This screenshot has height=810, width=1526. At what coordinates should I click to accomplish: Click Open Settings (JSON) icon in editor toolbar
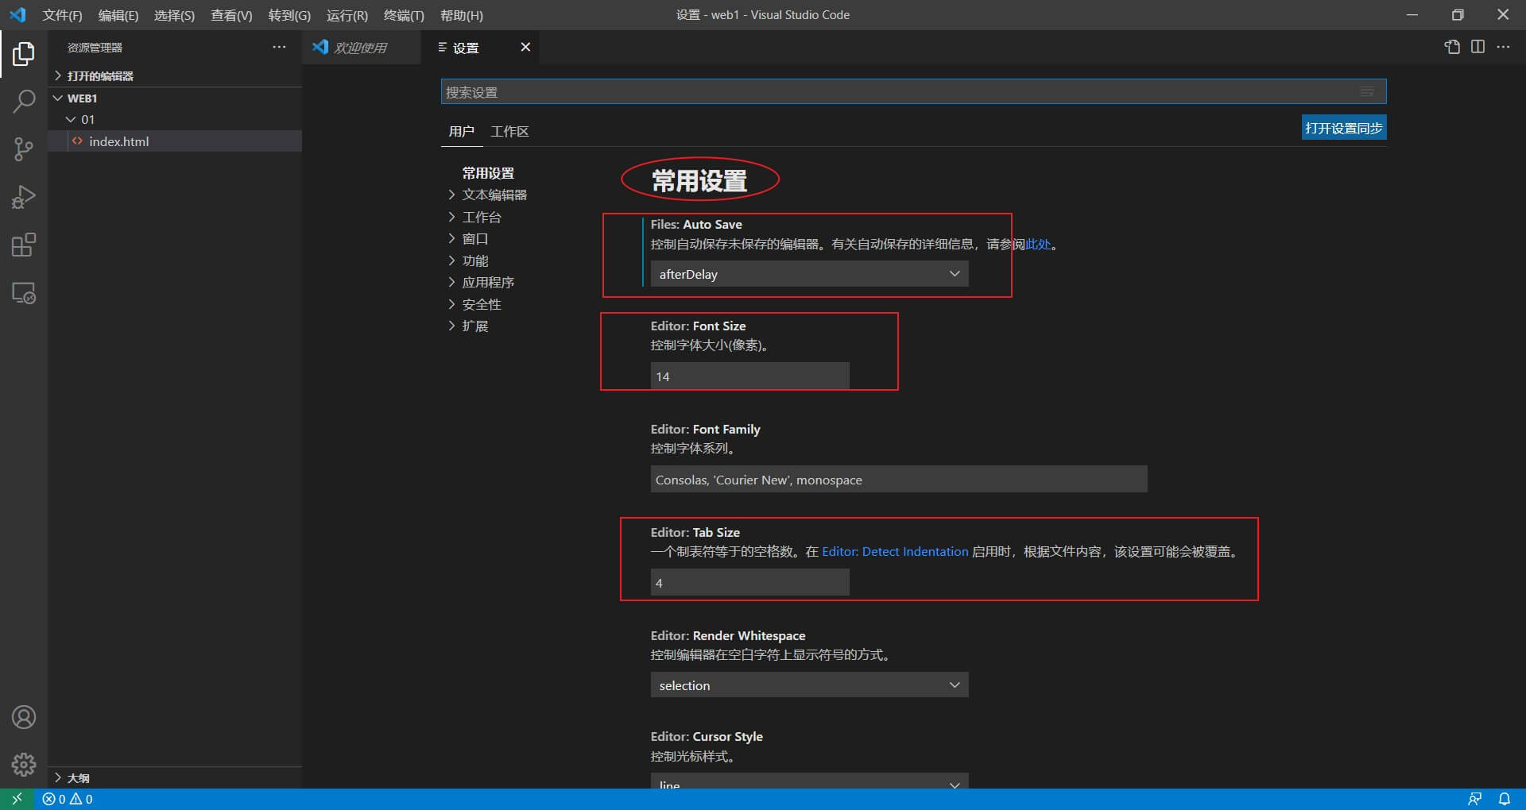tap(1452, 47)
